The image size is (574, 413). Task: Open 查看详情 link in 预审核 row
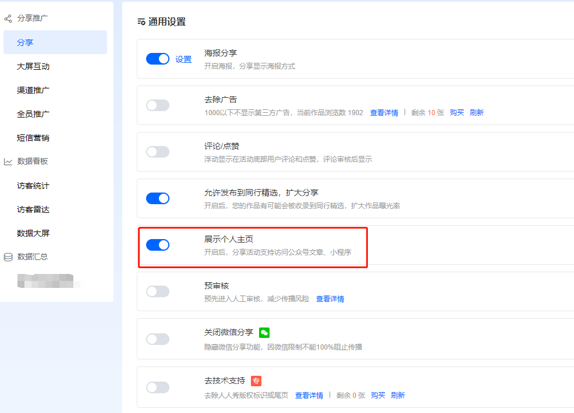click(x=330, y=299)
